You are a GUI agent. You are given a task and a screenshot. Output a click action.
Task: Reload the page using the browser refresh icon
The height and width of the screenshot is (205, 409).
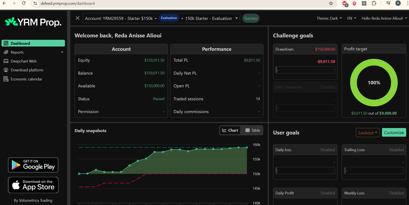[24, 3]
